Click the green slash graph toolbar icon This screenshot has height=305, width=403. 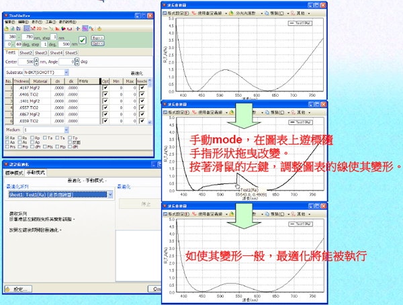[52, 29]
